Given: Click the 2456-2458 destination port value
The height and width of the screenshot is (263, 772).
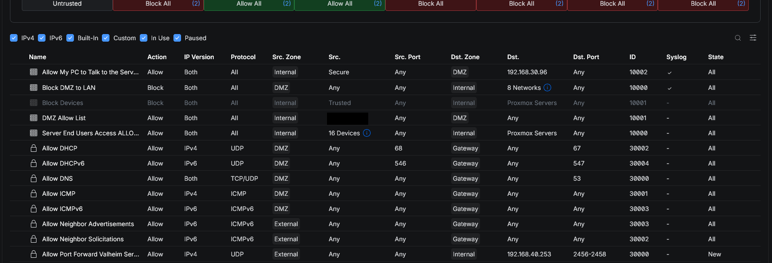Looking at the screenshot, I should (590, 254).
